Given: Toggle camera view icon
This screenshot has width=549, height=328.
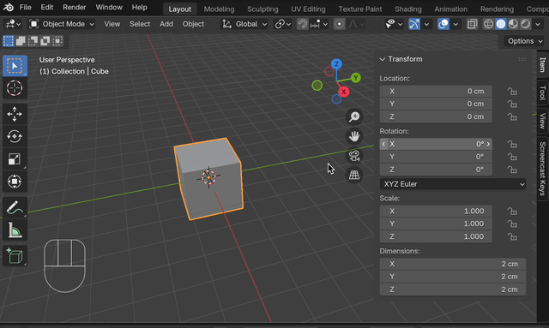Looking at the screenshot, I should click(354, 156).
